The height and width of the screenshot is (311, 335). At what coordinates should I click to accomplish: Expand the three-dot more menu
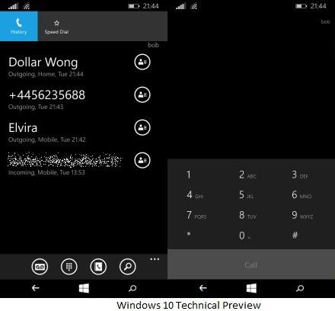pyautogui.click(x=155, y=259)
